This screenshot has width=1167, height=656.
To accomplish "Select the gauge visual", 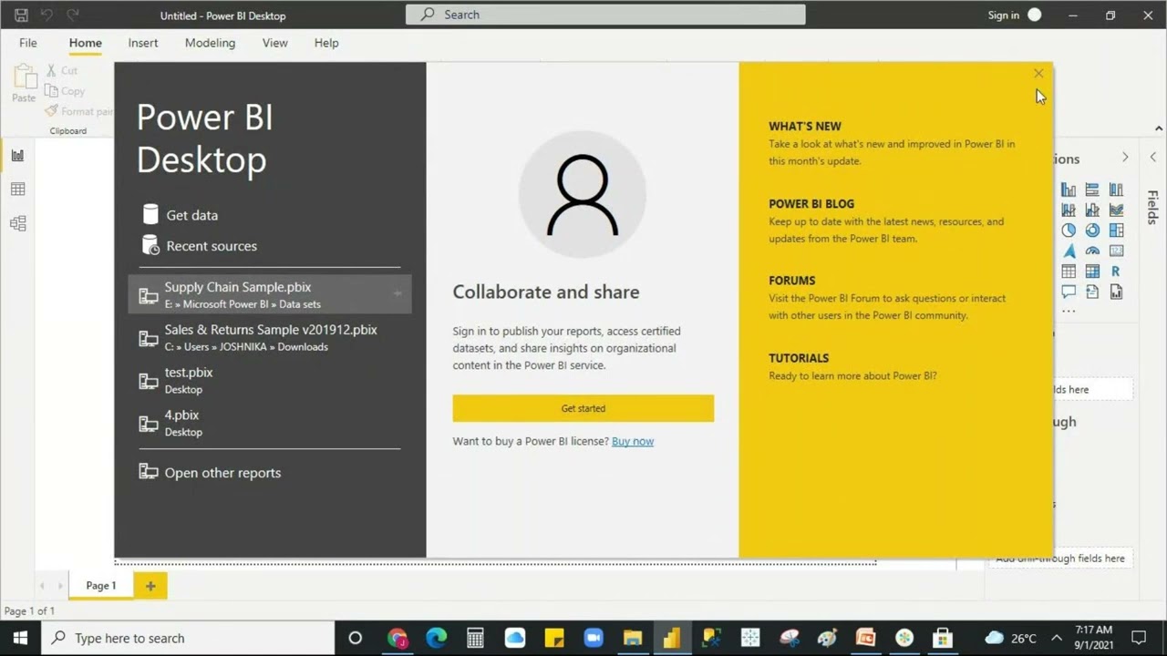I will [x=1092, y=251].
